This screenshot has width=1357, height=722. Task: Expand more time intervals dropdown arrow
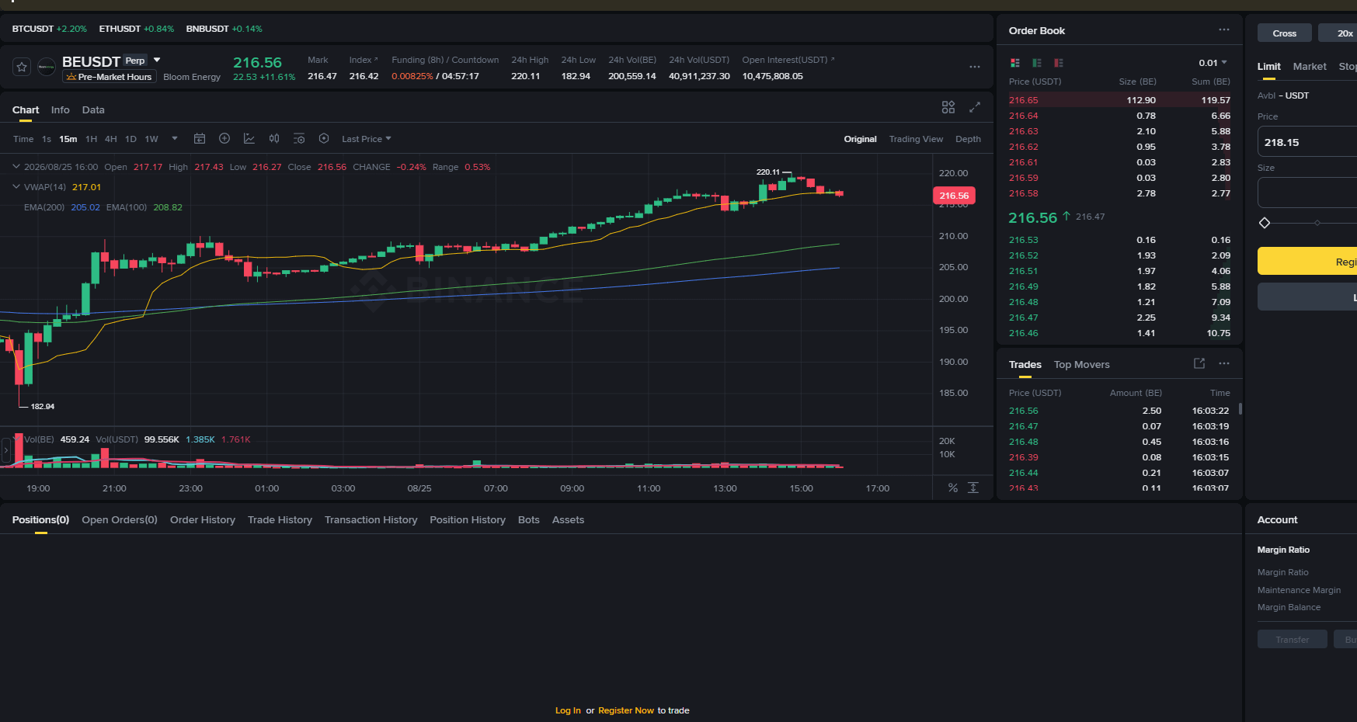pos(175,138)
